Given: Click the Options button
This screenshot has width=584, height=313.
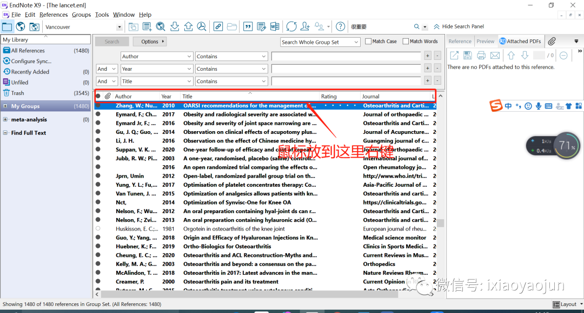Looking at the screenshot, I should 150,42.
